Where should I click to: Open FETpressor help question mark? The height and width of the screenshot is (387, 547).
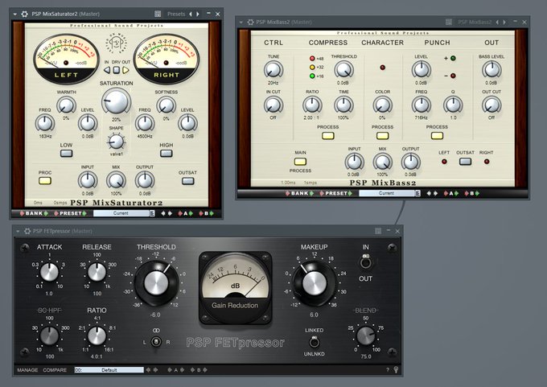[x=388, y=370]
